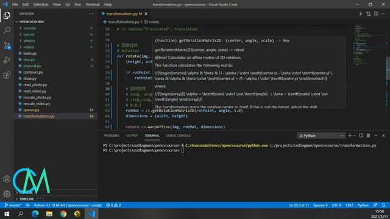The width and height of the screenshot is (390, 219).
Task: Open read_photo.py in the explorer
Action: 55,85
